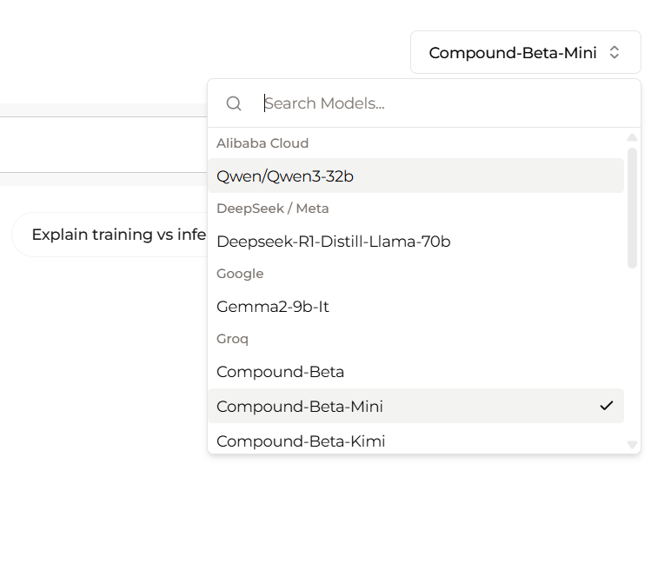Click the scrollbar up arrow in model list

tap(632, 137)
